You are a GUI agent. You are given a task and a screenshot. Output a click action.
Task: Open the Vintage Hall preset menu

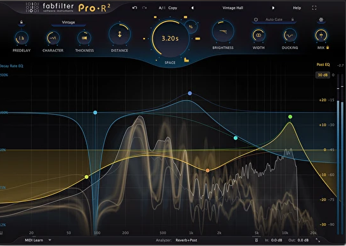point(233,8)
